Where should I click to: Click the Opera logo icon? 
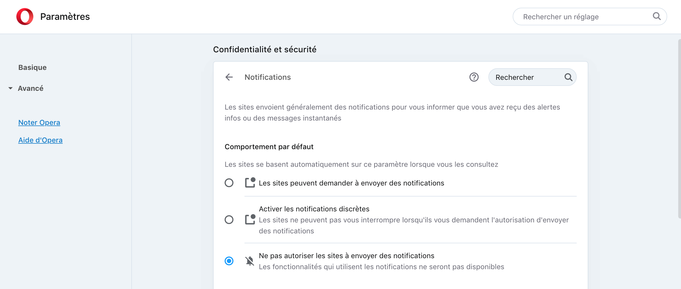click(25, 17)
